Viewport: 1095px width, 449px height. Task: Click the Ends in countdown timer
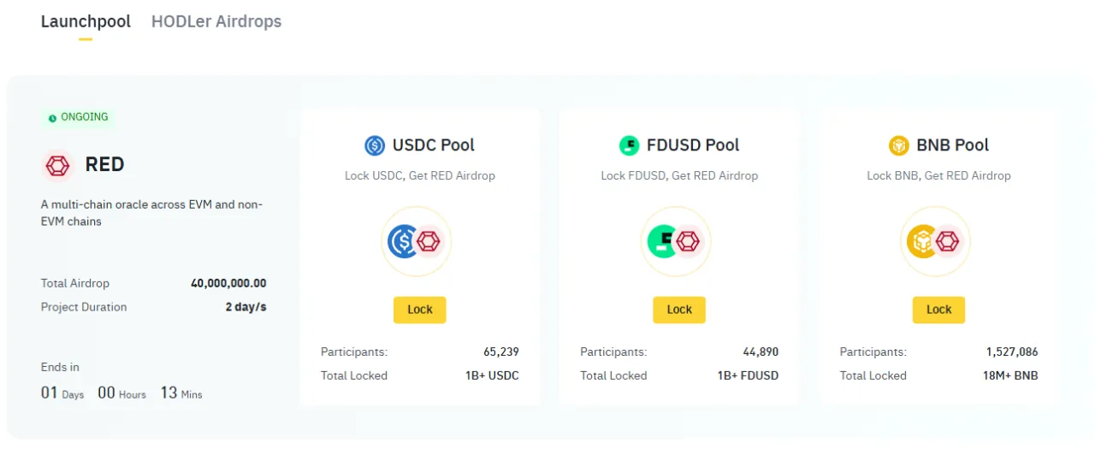(121, 393)
